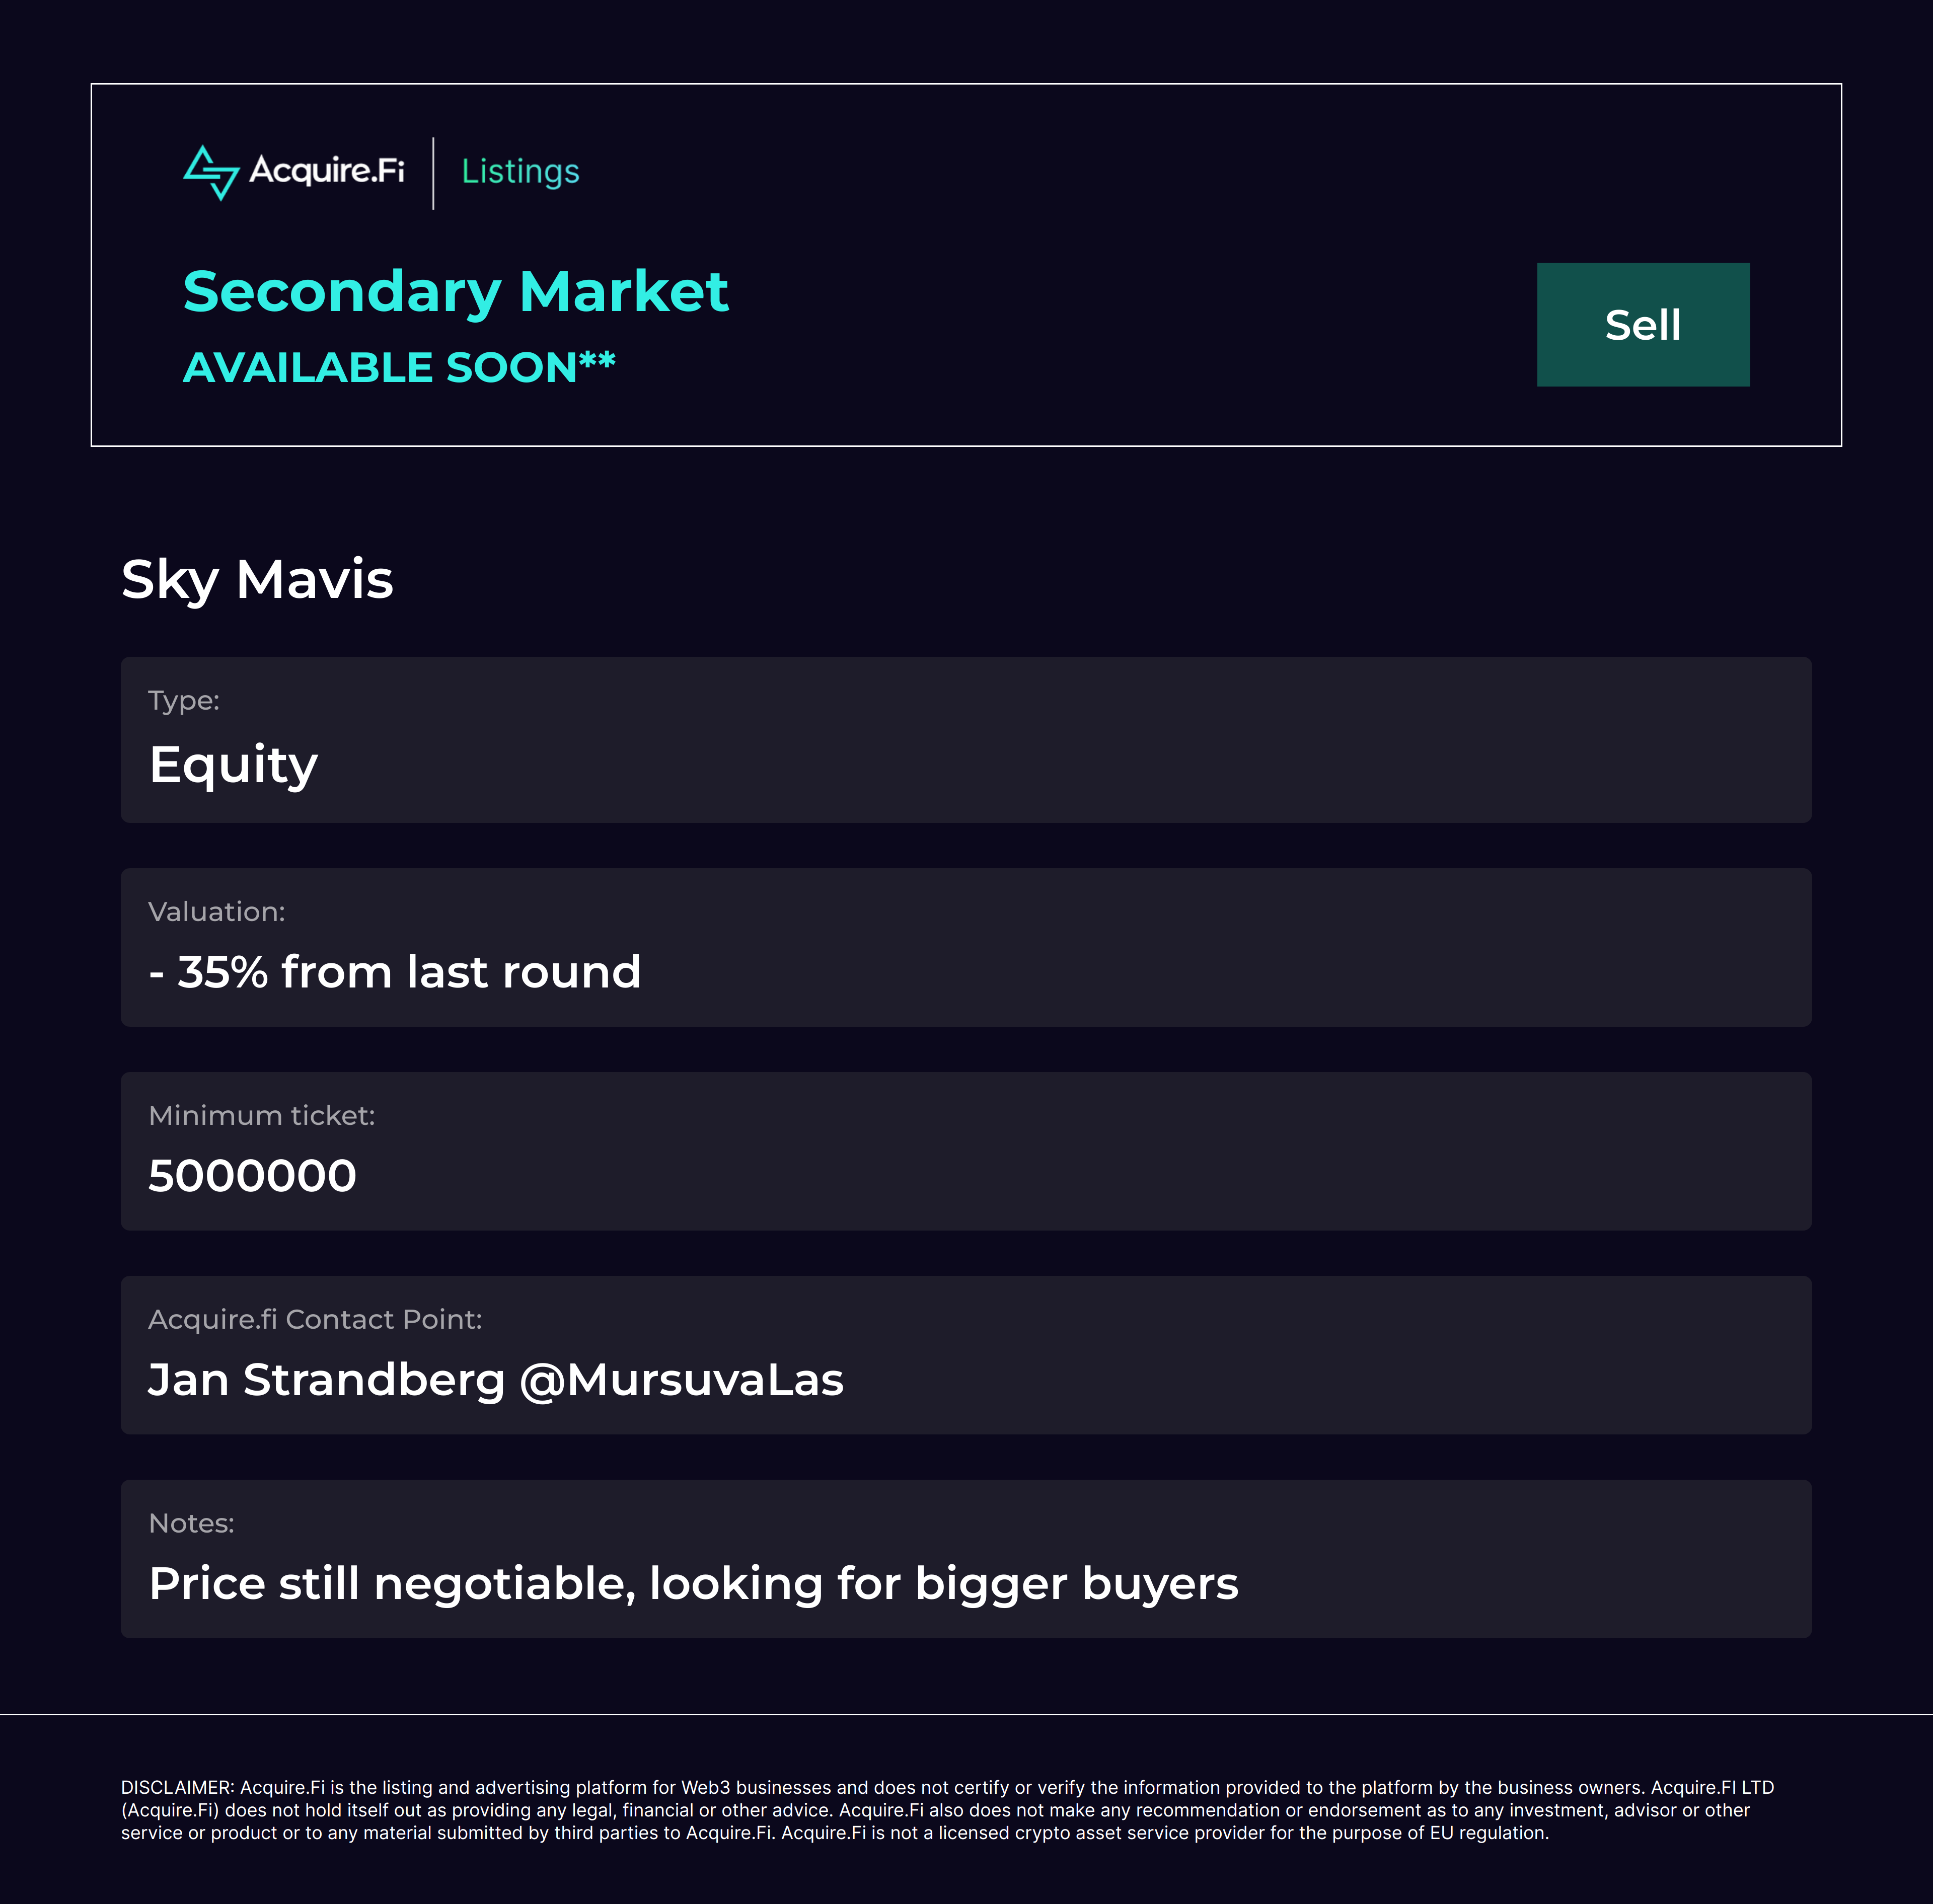Select the Equity type value

(x=233, y=765)
